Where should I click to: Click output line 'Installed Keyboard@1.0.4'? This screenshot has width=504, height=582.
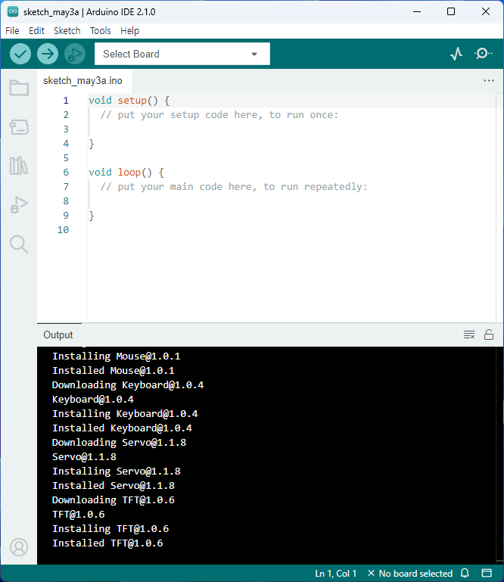tap(122, 428)
